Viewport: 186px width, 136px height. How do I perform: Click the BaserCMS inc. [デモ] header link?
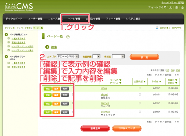pyautogui.click(x=173, y=3)
